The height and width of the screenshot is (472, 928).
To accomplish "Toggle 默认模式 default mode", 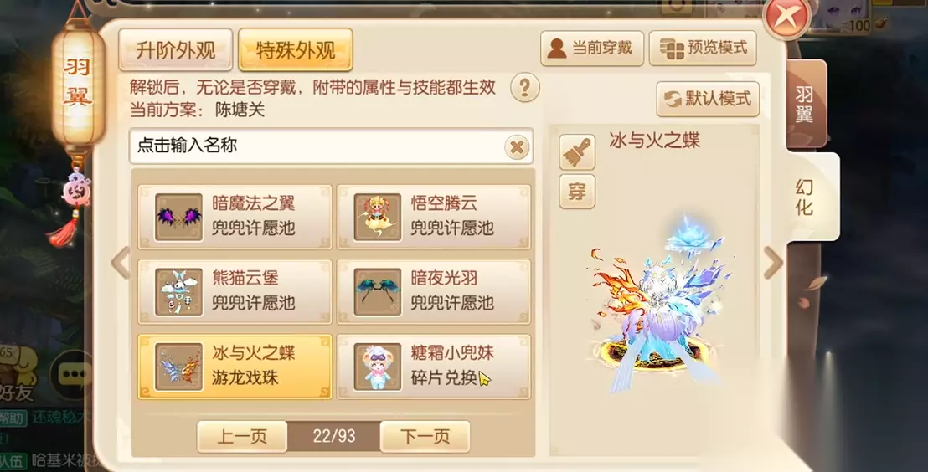I will pos(708,99).
